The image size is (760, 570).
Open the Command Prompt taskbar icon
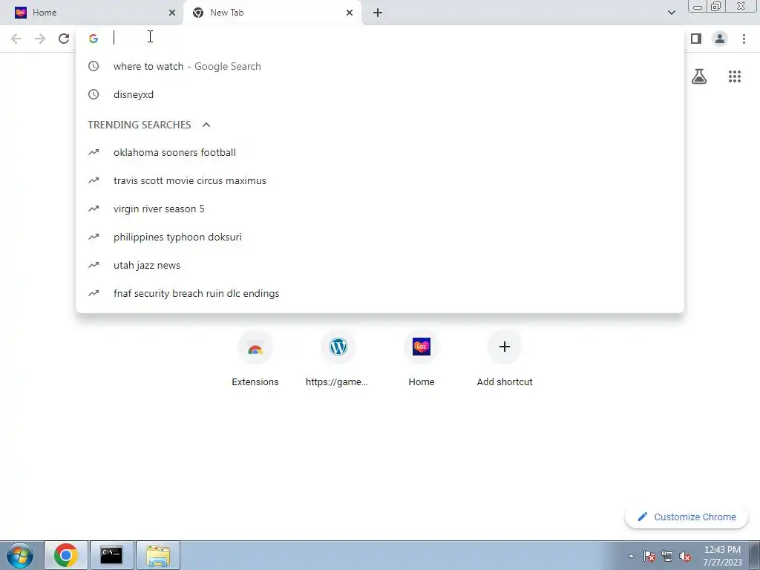[x=111, y=555]
